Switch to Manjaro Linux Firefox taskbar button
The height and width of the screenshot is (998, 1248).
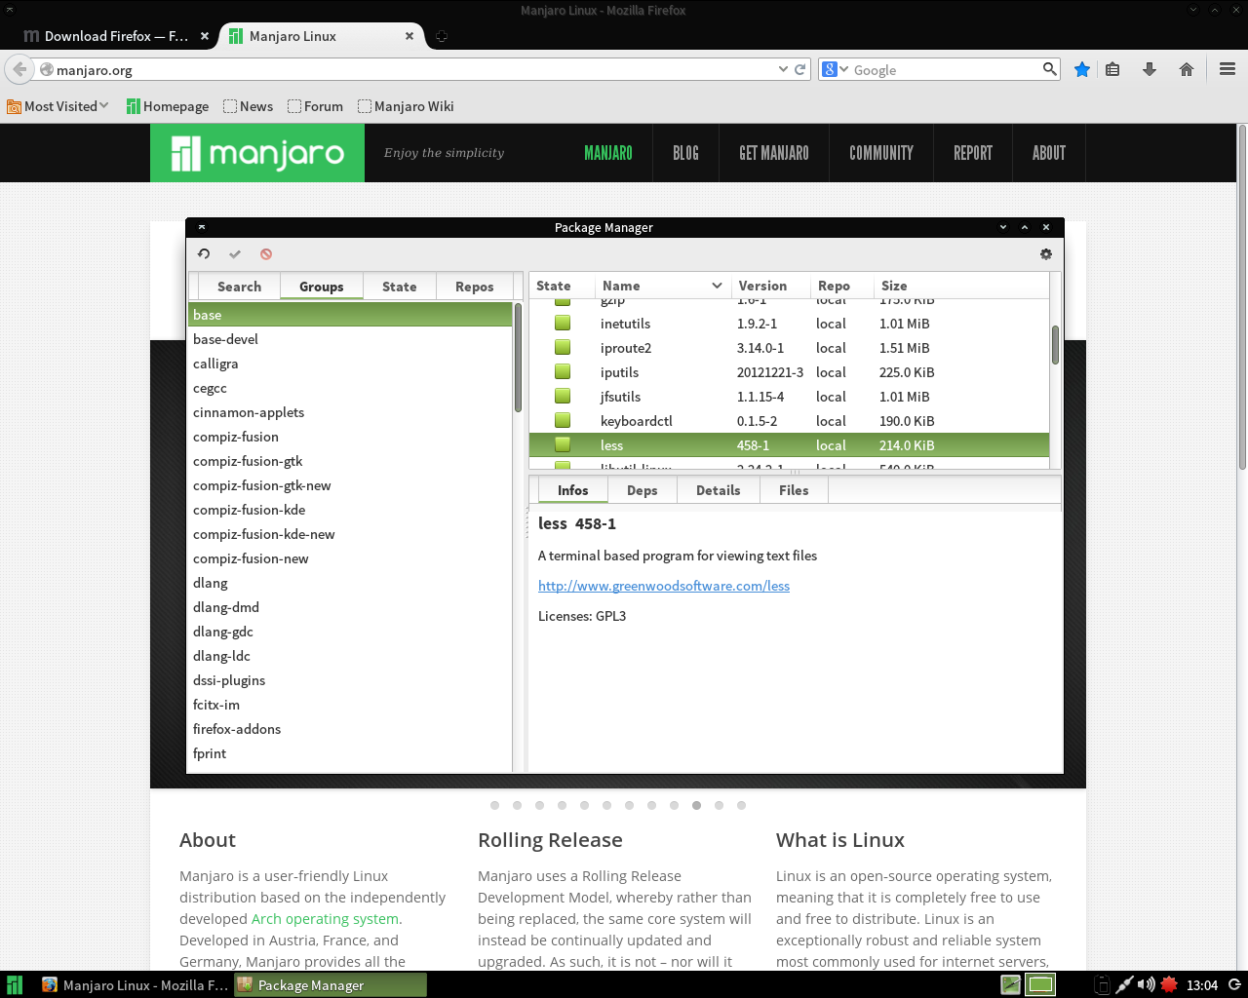pyautogui.click(x=135, y=985)
